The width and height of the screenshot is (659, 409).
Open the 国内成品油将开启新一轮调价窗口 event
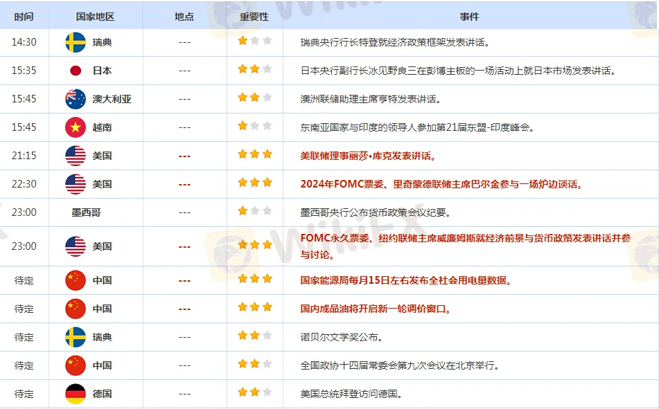click(x=376, y=309)
